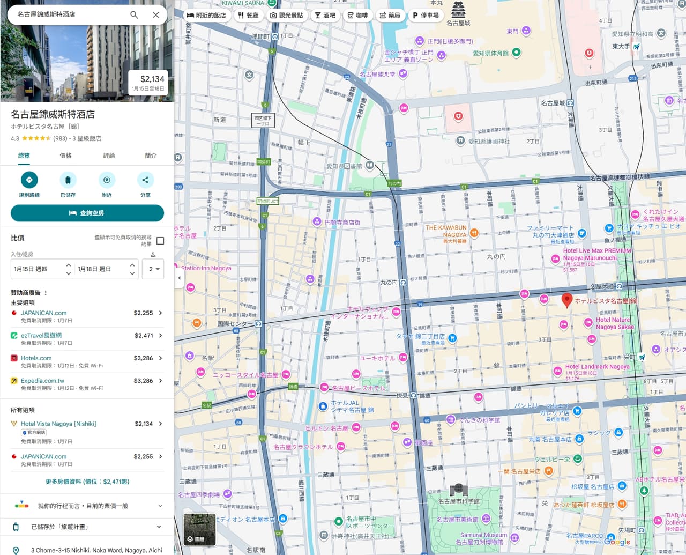Open the sponsored ads options menu

coord(46,293)
